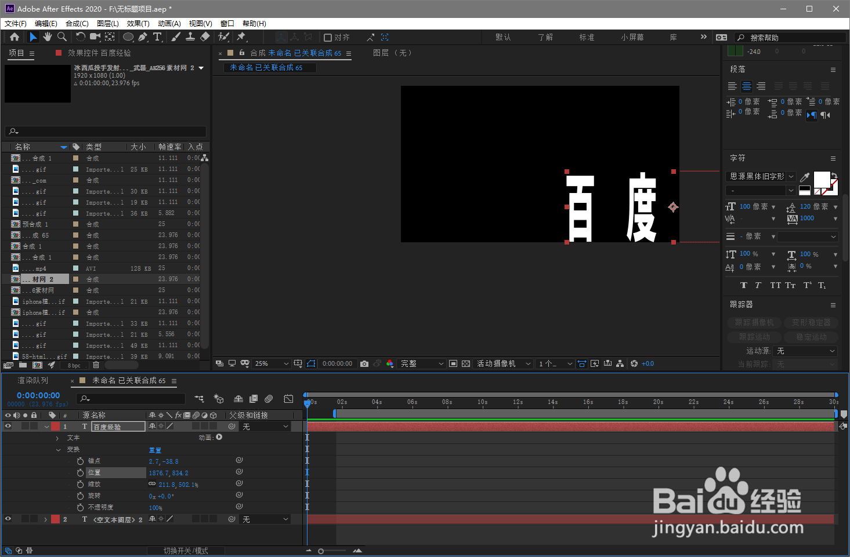Enable the motion blur timeline switch
The width and height of the screenshot is (850, 557).
pyautogui.click(x=269, y=399)
